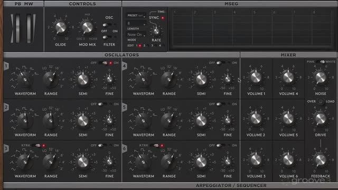This screenshot has height=190, width=338.
Task: Flip the Pink/White noise switch
Action: [320, 62]
